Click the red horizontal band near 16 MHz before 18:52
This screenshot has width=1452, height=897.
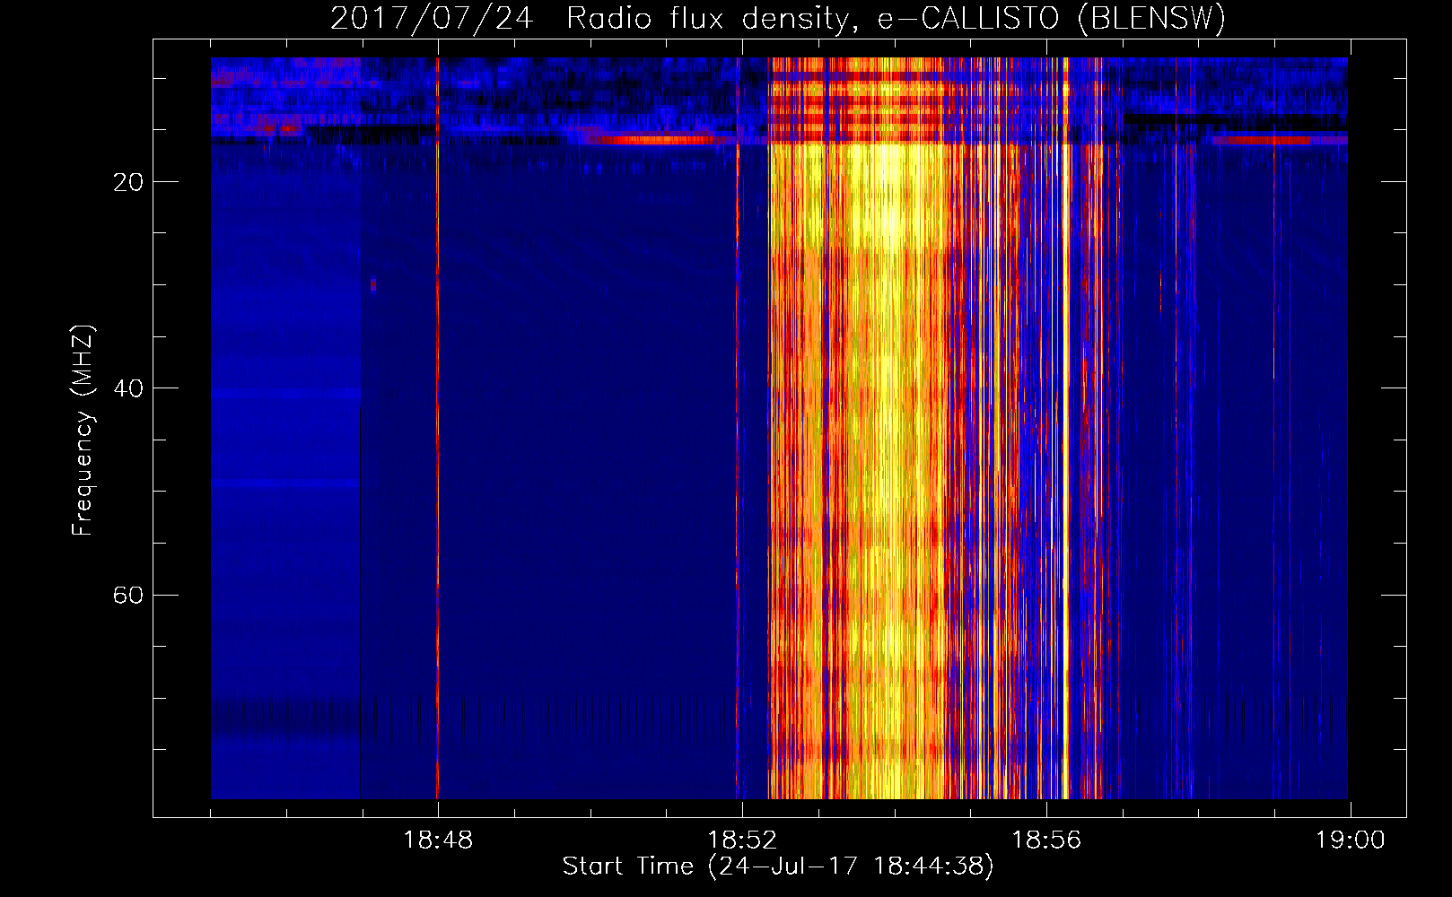660,140
